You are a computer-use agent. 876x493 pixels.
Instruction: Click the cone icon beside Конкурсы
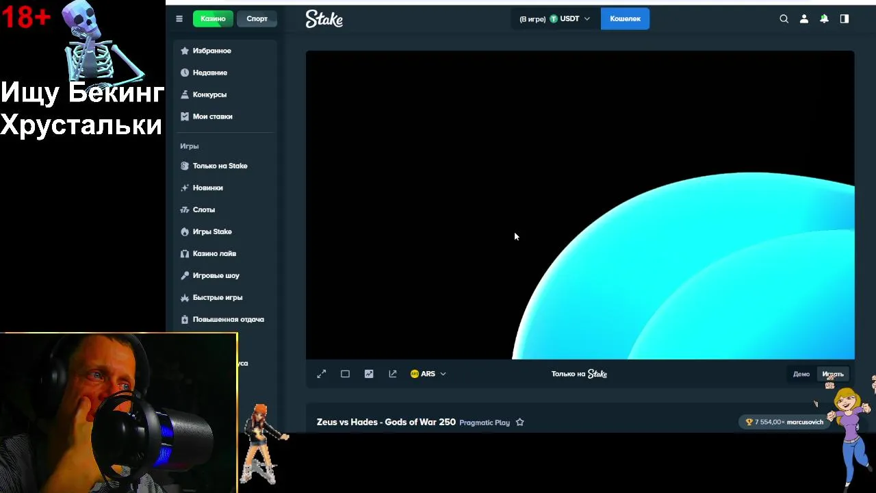pyautogui.click(x=185, y=94)
